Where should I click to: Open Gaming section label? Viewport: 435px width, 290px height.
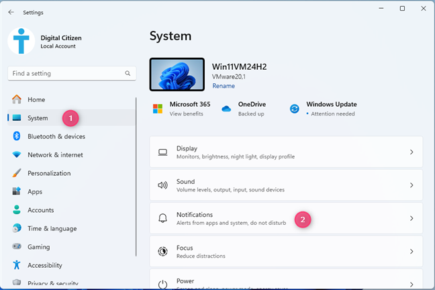pos(39,247)
